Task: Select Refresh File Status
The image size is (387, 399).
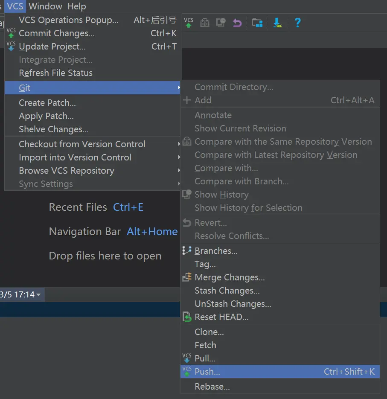Action: pos(93,73)
